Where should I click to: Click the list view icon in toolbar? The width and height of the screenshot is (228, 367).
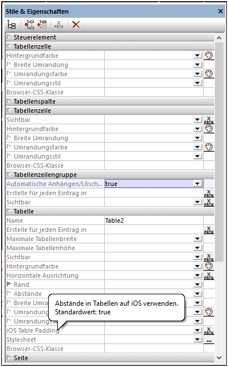(11, 25)
